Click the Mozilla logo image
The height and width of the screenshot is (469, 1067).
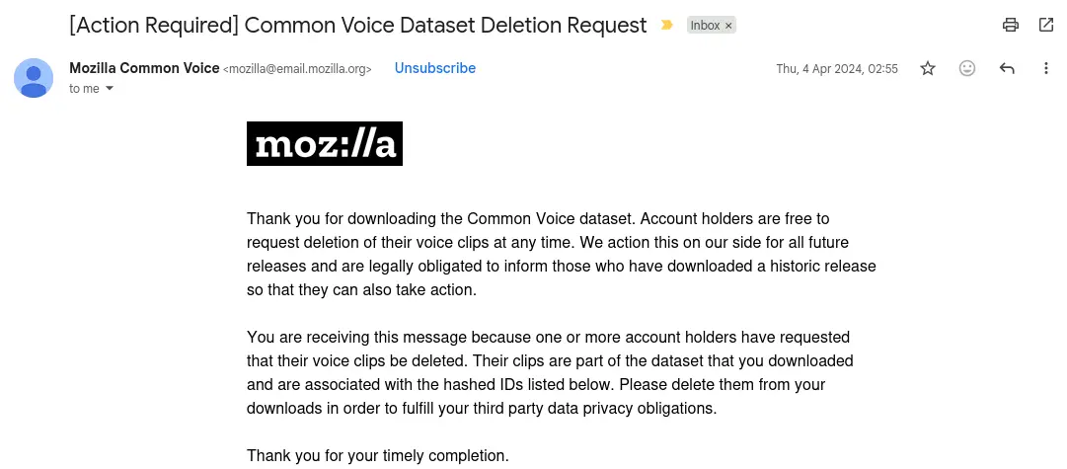(325, 144)
